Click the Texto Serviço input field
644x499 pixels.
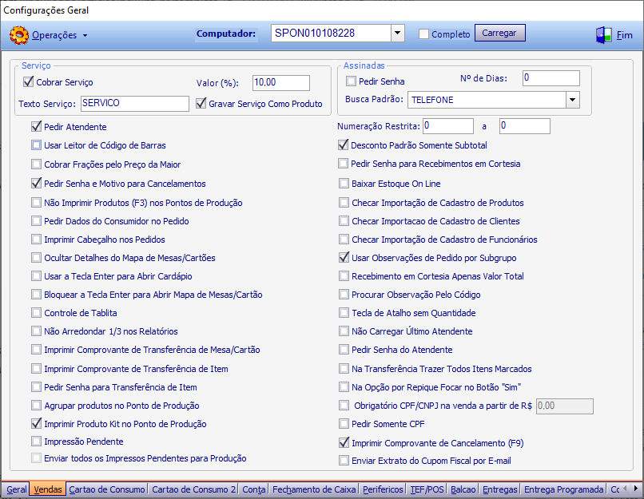click(x=135, y=104)
